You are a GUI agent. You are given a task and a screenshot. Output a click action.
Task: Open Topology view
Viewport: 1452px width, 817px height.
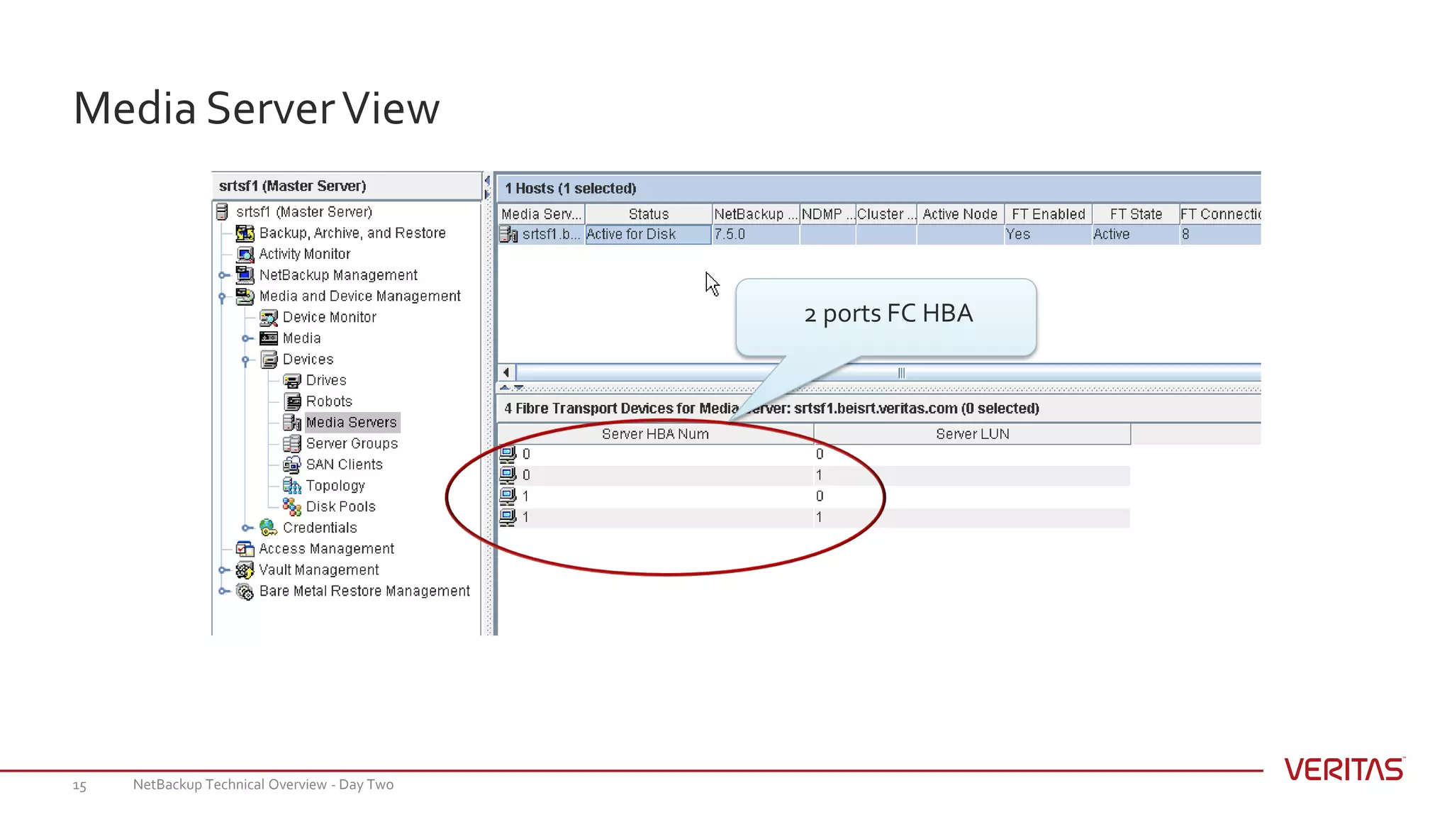coord(335,486)
